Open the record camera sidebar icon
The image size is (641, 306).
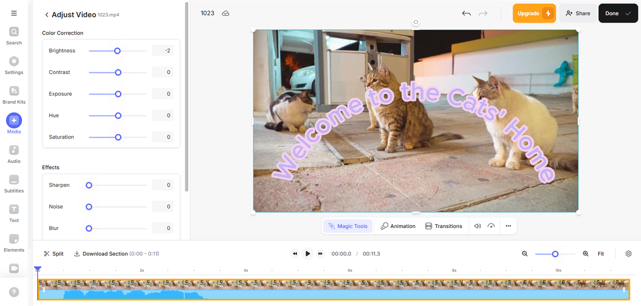[14, 268]
